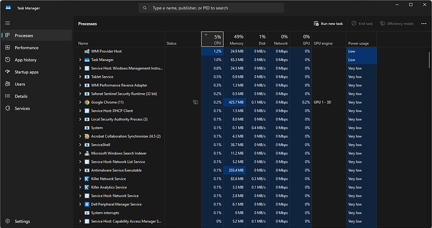Image resolution: width=432 pixels, height=228 pixels.
Task: Click the Chrome efficiency mode leaf icon
Action: tap(195, 102)
